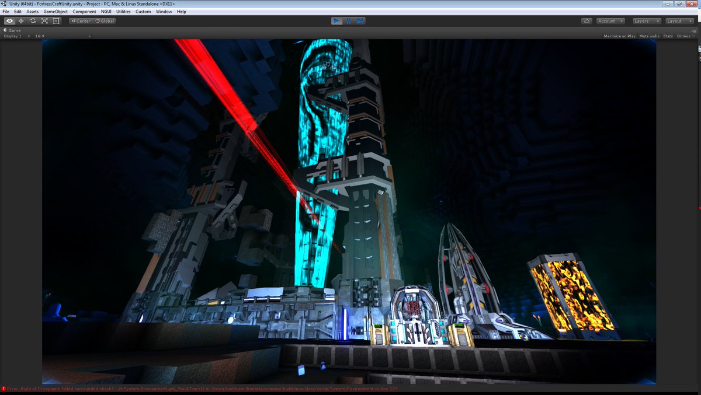Select the Hand pan tool
Screen dimensions: 701x395
(x=9, y=20)
